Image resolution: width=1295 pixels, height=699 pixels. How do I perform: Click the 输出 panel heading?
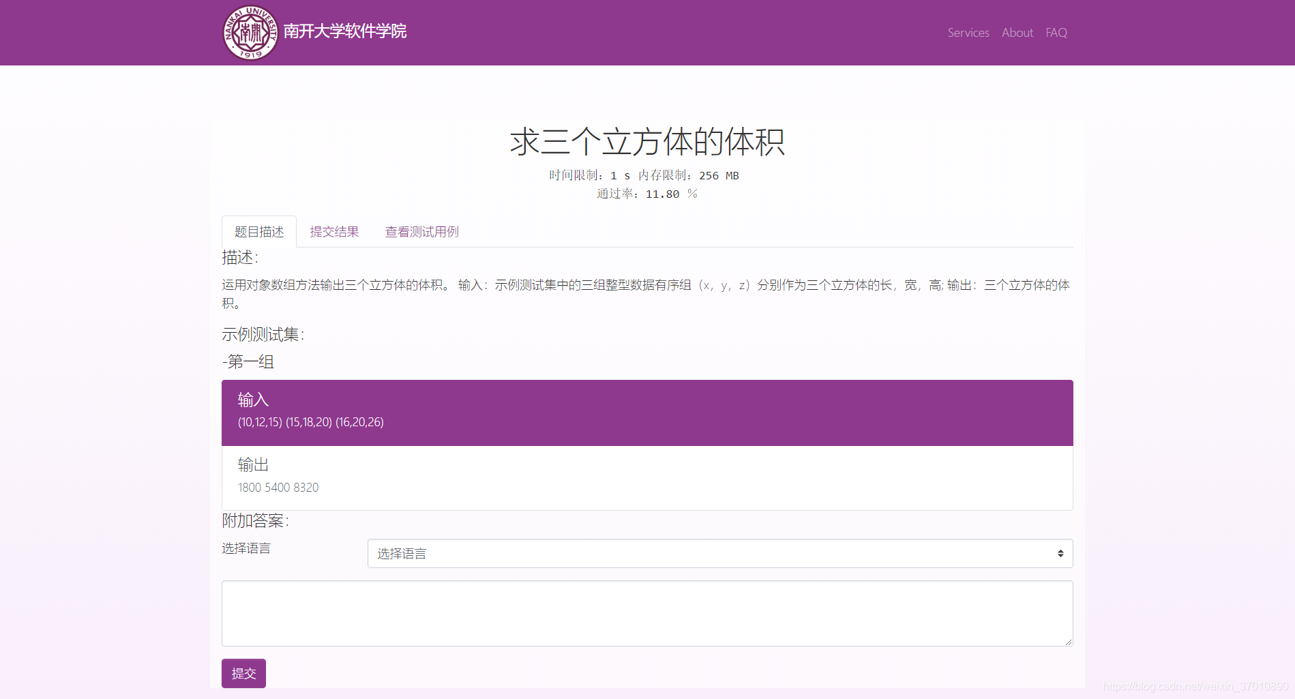pos(253,465)
